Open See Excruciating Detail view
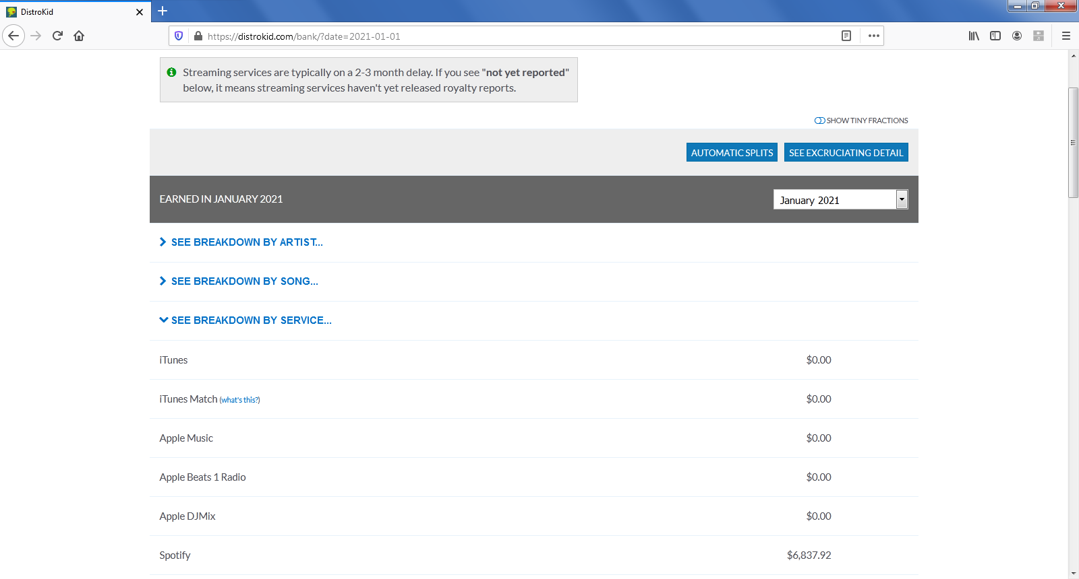1079x579 pixels. click(x=846, y=152)
